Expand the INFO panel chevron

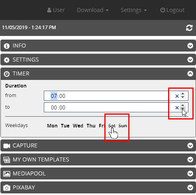click(x=190, y=46)
